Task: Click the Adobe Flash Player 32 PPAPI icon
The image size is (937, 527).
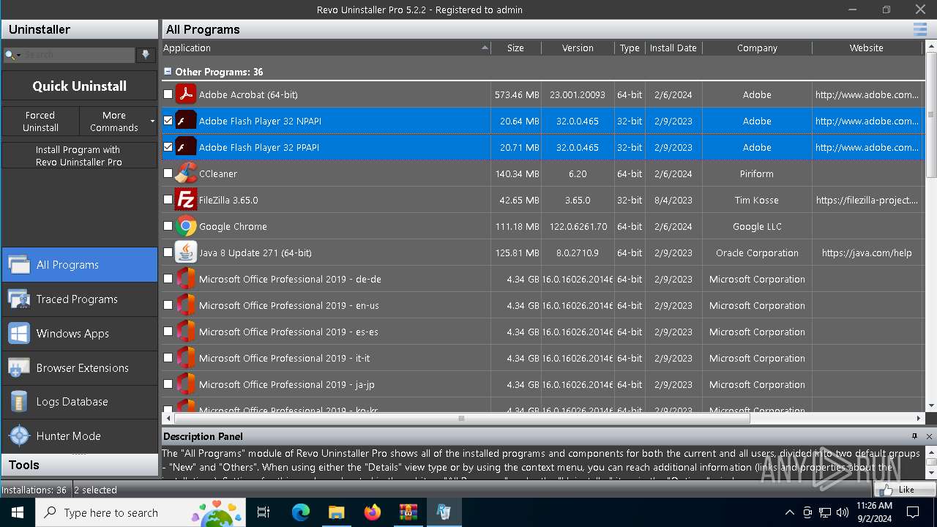Action: 186,147
